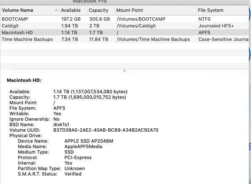Viewport: 251px width, 184px height.
Task: Click the details File System APFS value
Action: tap(59, 108)
